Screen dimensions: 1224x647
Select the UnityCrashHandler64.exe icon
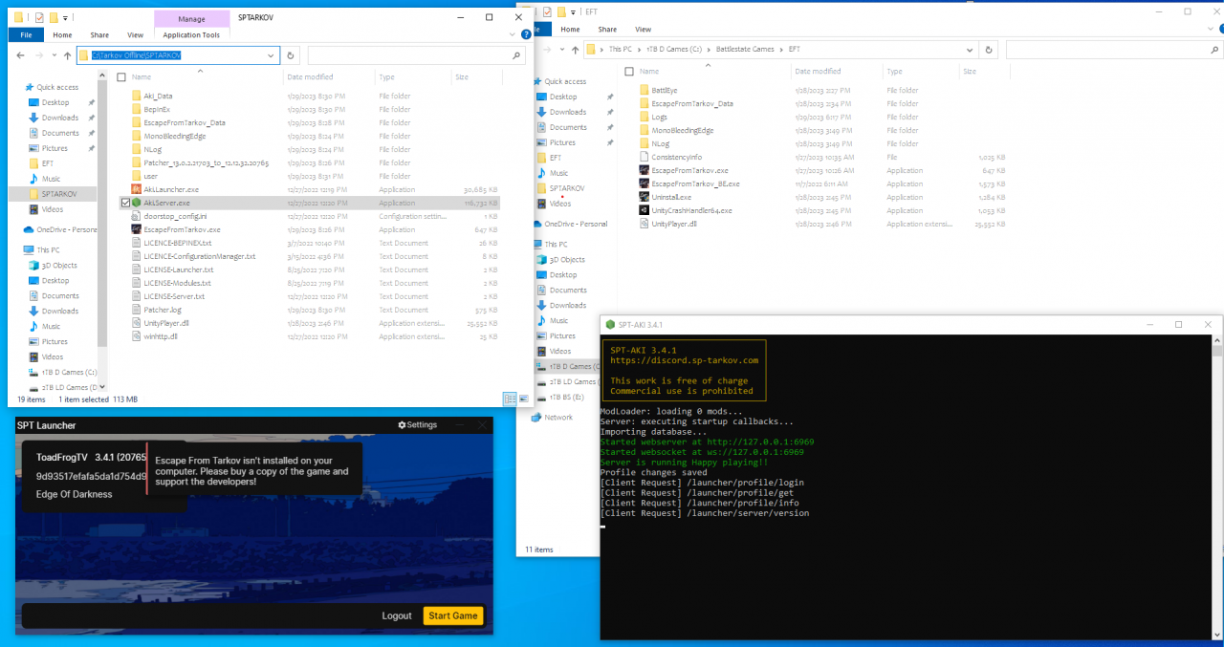click(644, 210)
